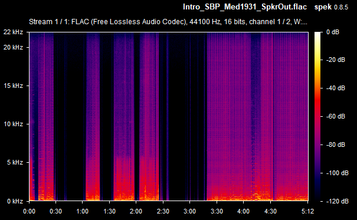Viewport: 357px width, 220px height.
Task: Click the 3:30 time axis marker
Action: tap(217, 211)
